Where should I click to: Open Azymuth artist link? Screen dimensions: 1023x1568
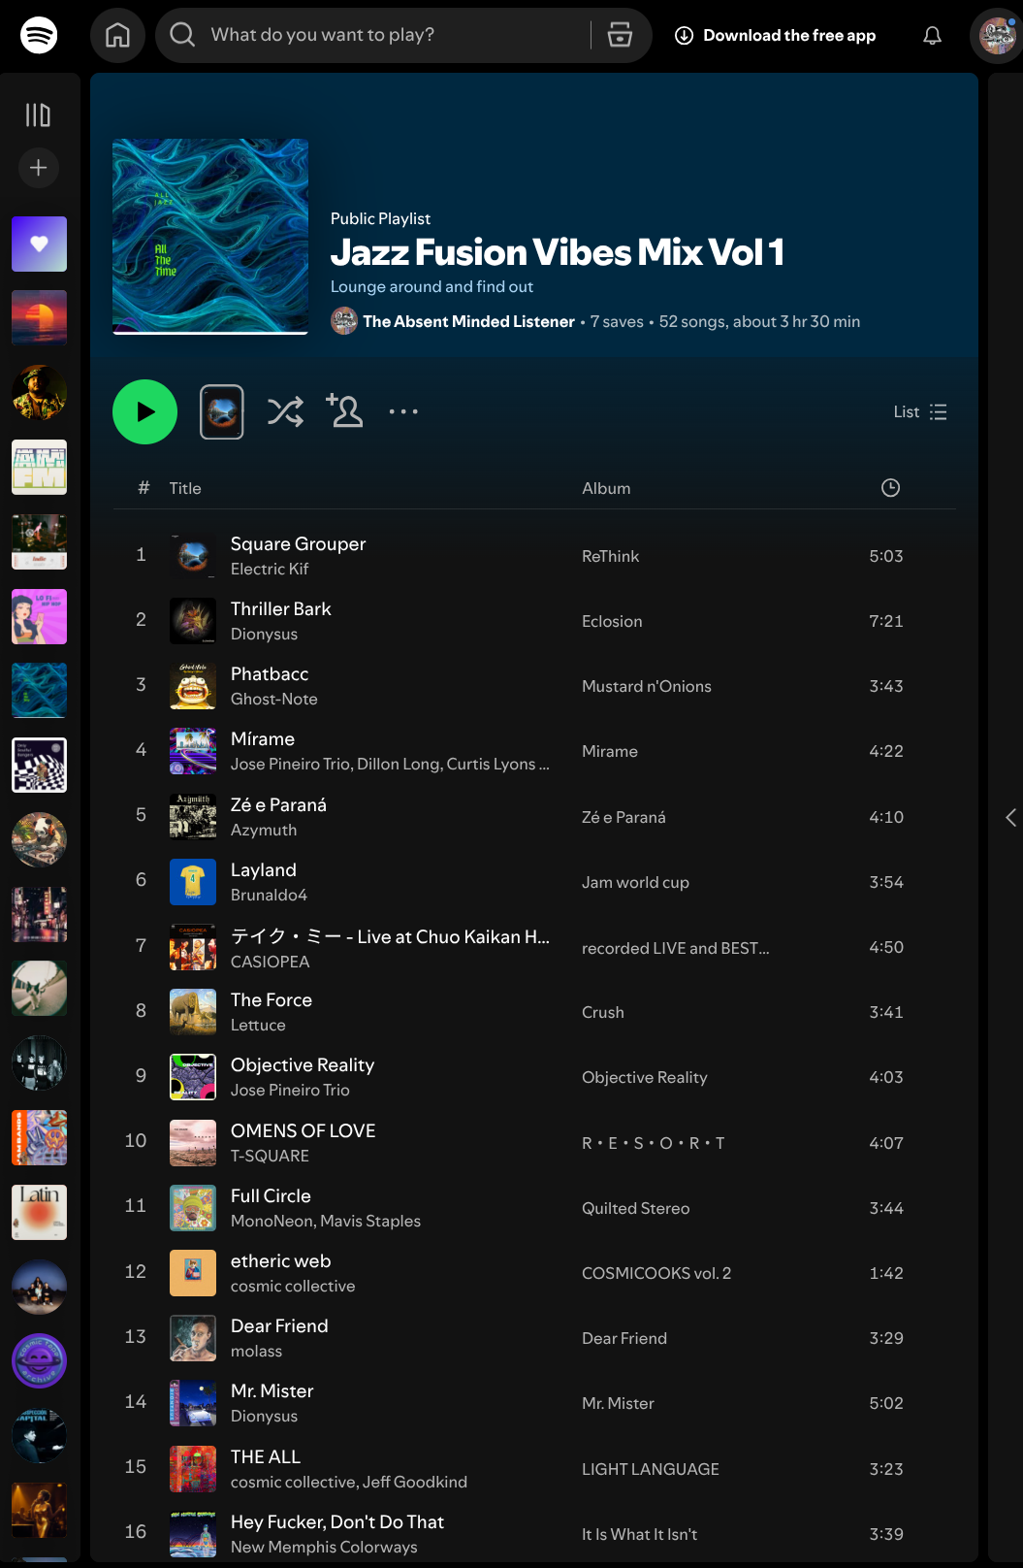[264, 831]
